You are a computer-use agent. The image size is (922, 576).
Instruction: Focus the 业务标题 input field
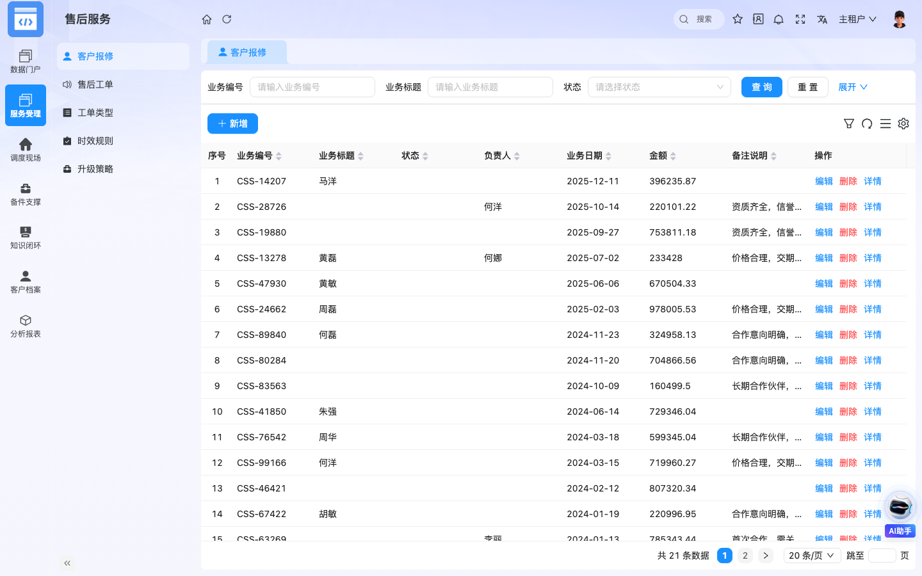coord(490,87)
